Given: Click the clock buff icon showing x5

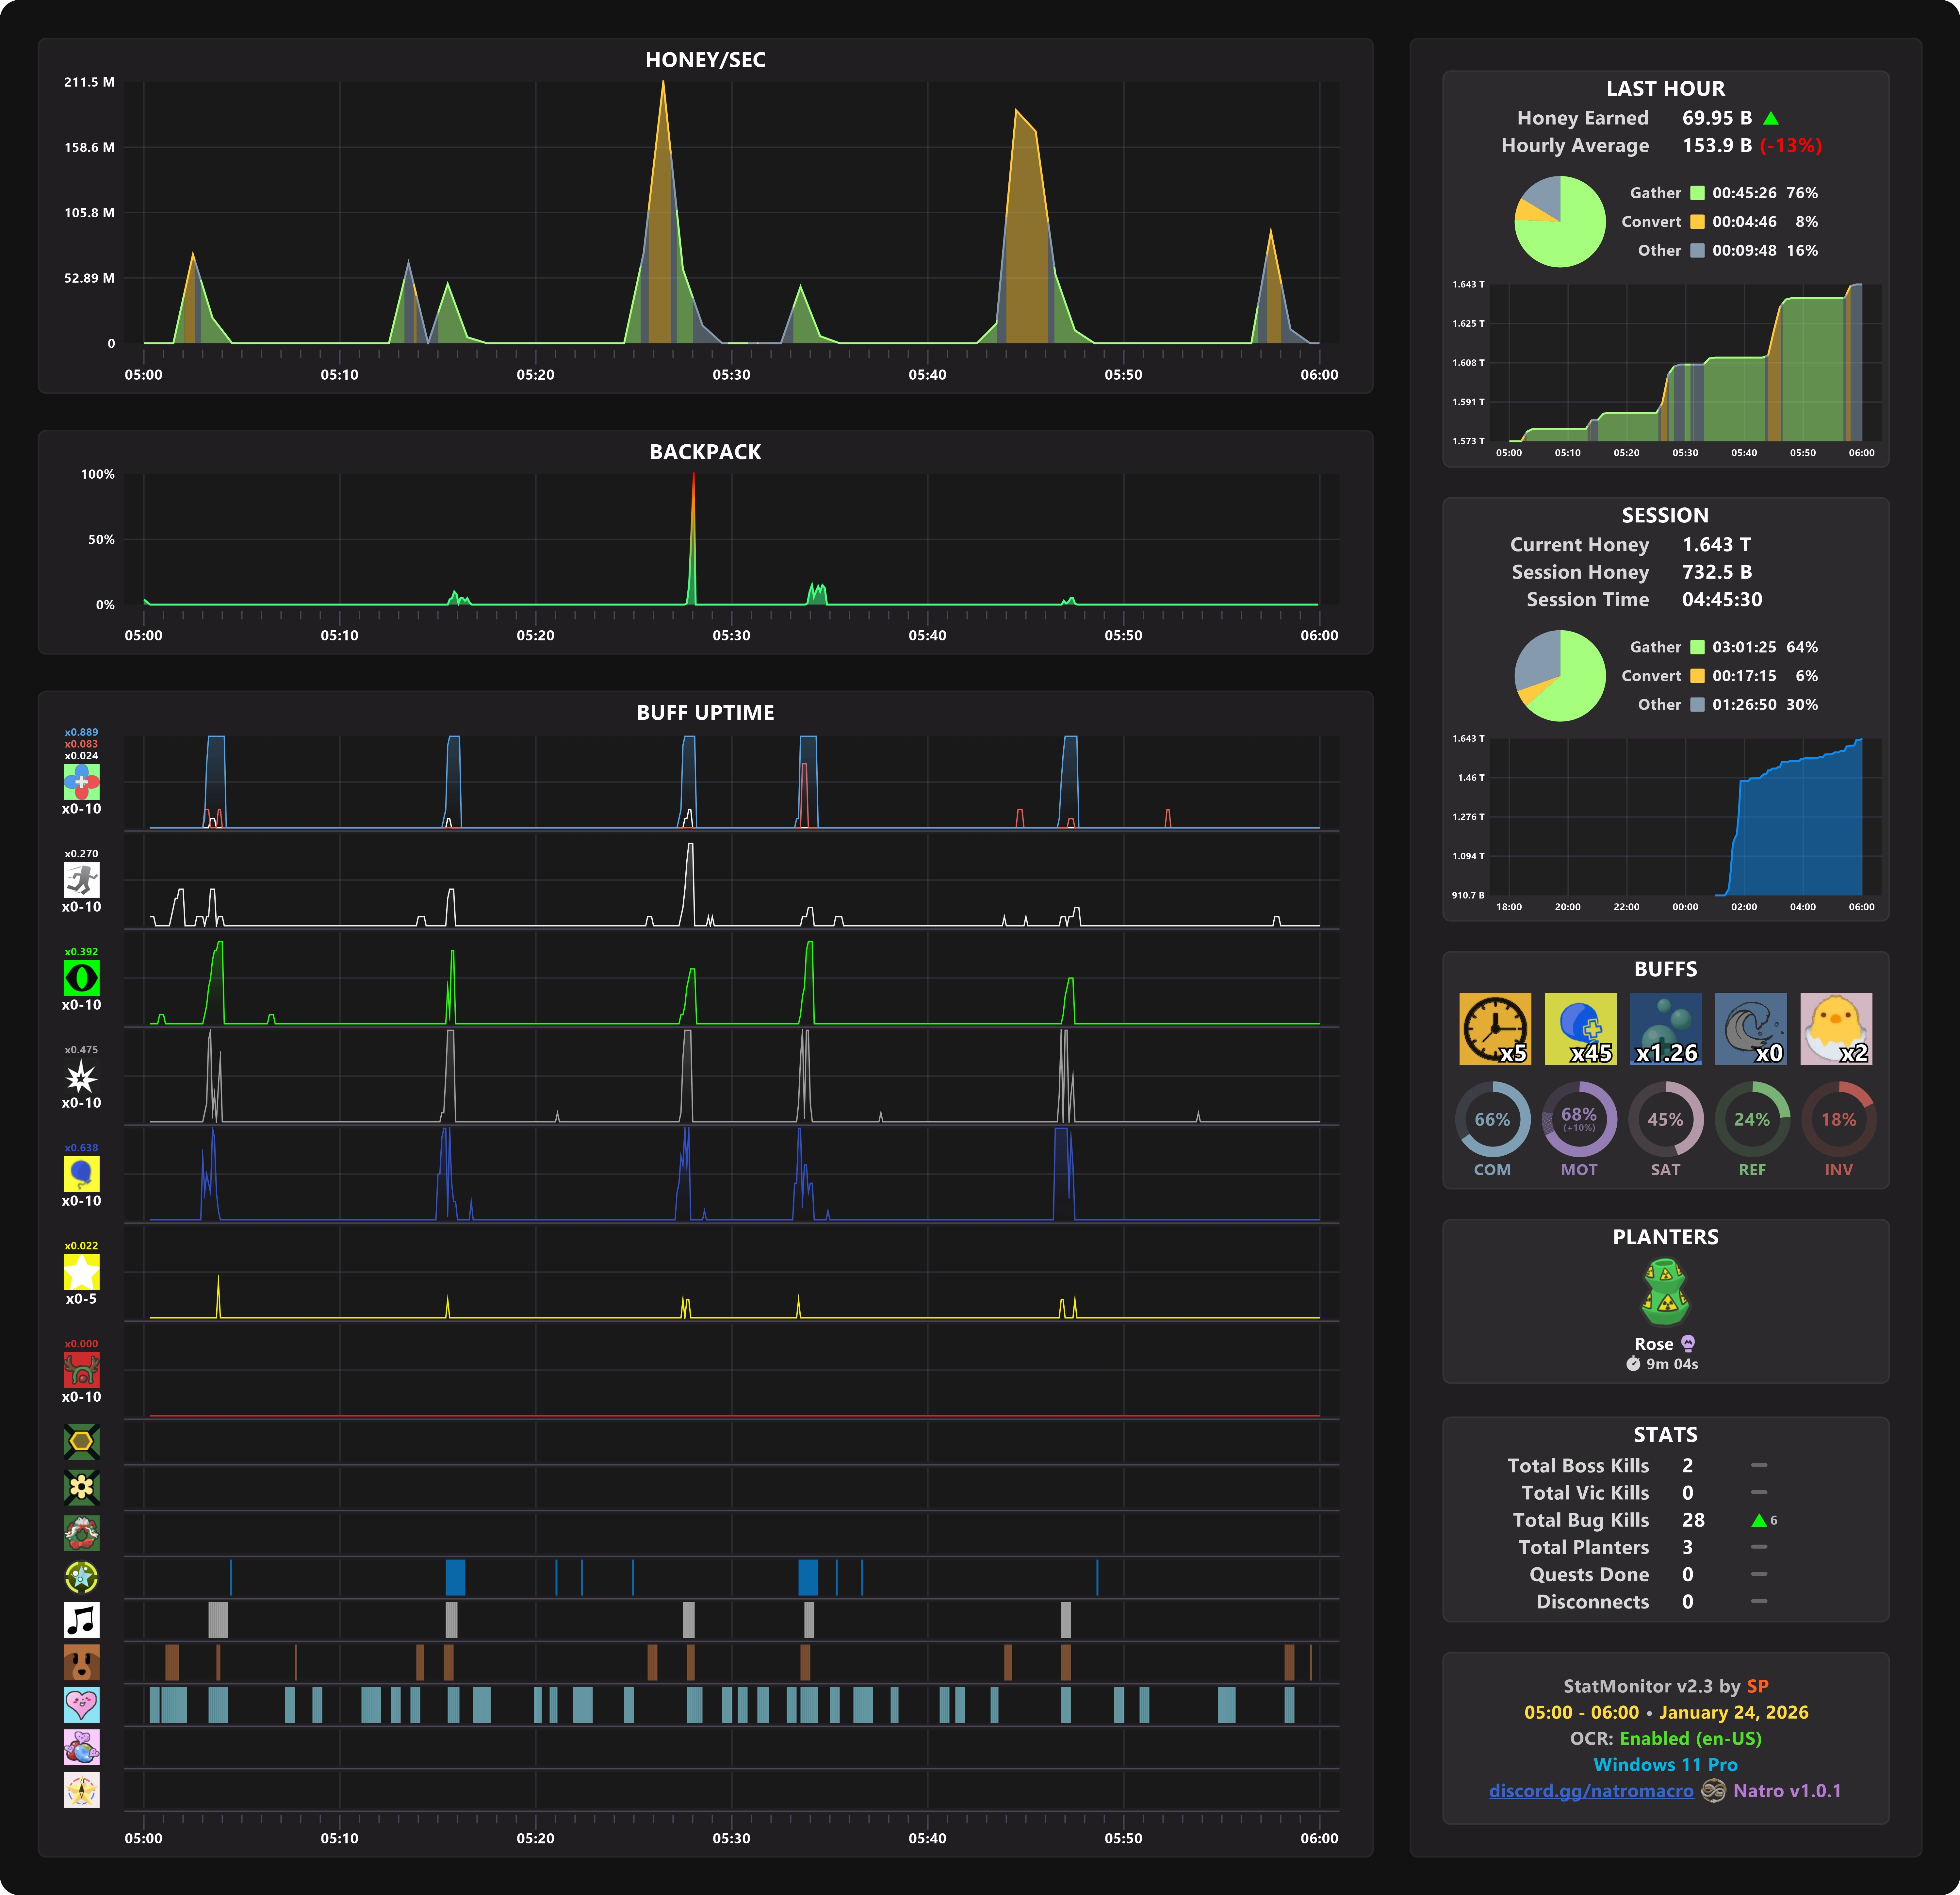Looking at the screenshot, I should click(1494, 1028).
